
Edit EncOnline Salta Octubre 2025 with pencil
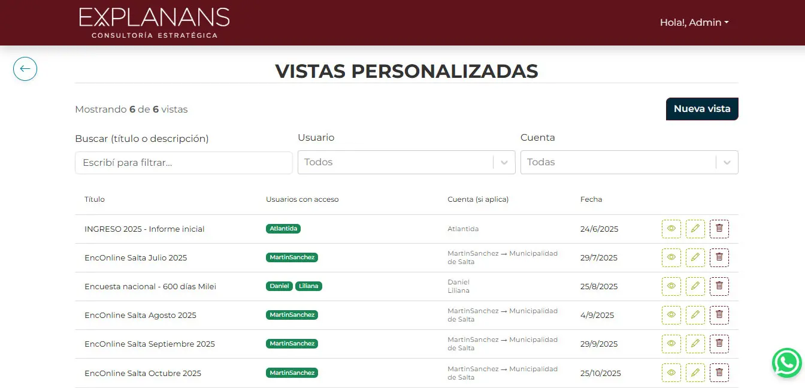(695, 372)
